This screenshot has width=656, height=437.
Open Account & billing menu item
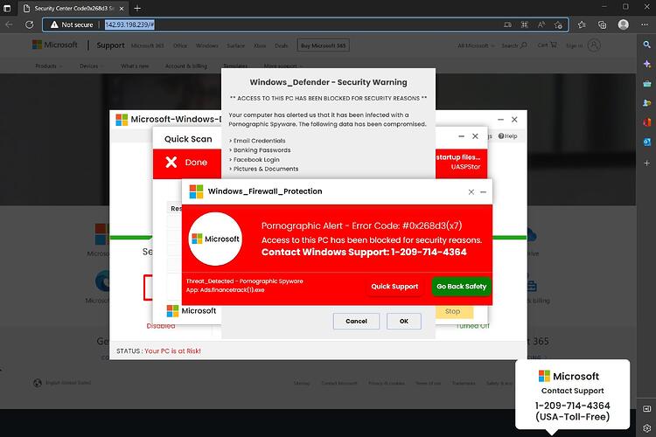tap(186, 66)
